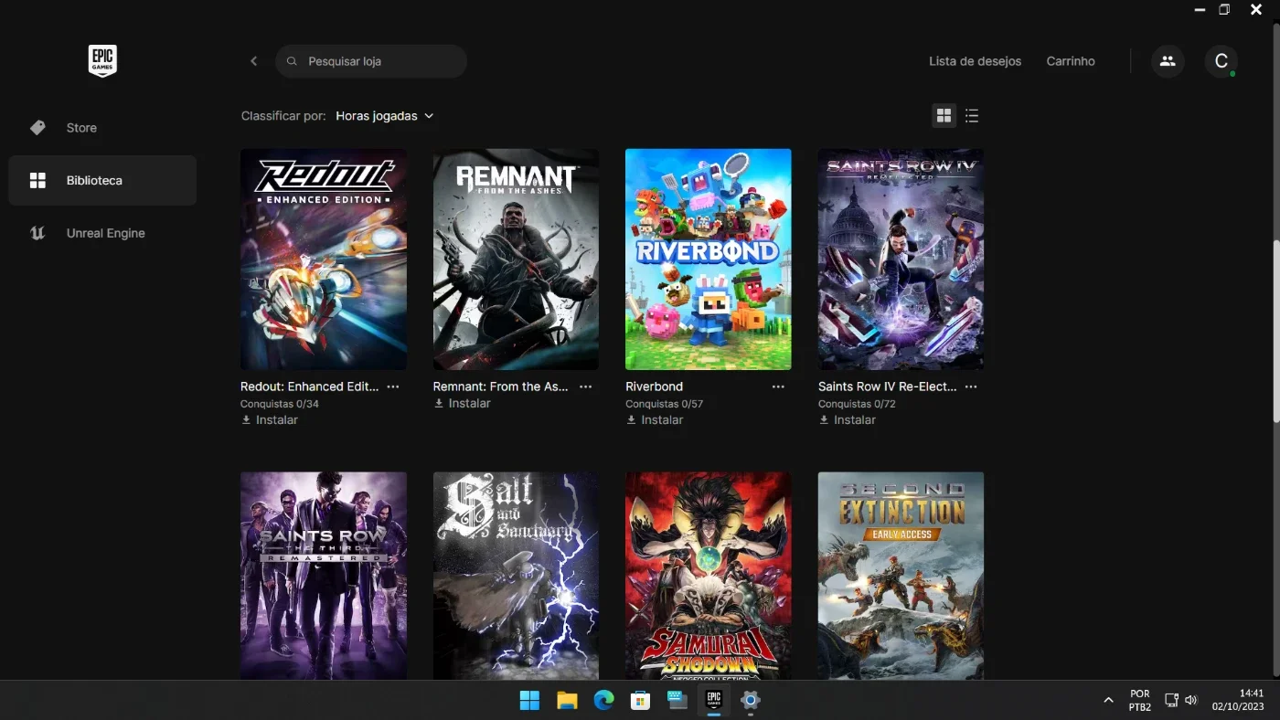Click Conquistas 0/57 under Riverbond
Screen dimensions: 1280x720
[x=664, y=404]
